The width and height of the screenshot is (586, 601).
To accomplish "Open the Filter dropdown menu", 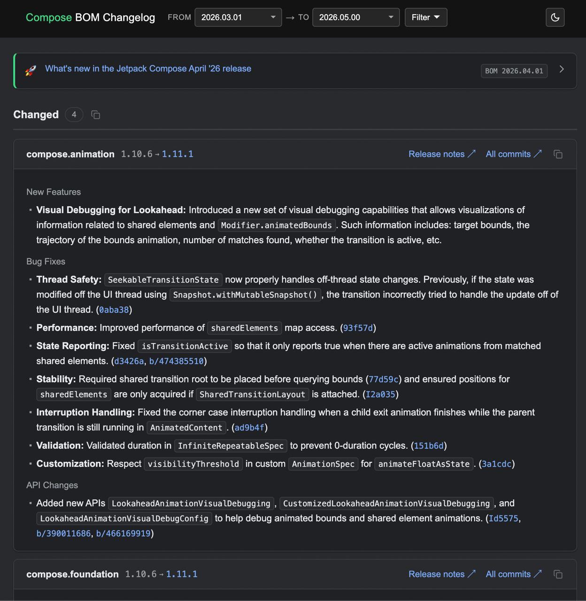I will click(x=426, y=17).
